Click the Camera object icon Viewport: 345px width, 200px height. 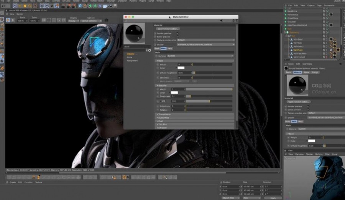point(110,6)
